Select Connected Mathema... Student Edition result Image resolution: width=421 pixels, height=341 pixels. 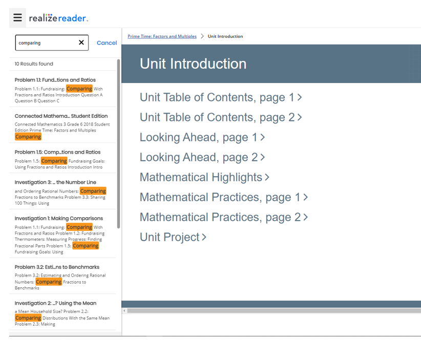pyautogui.click(x=61, y=116)
